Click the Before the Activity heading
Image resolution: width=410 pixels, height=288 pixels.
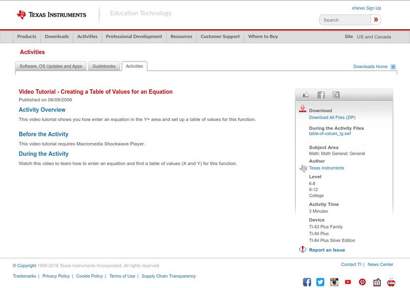pos(44,134)
